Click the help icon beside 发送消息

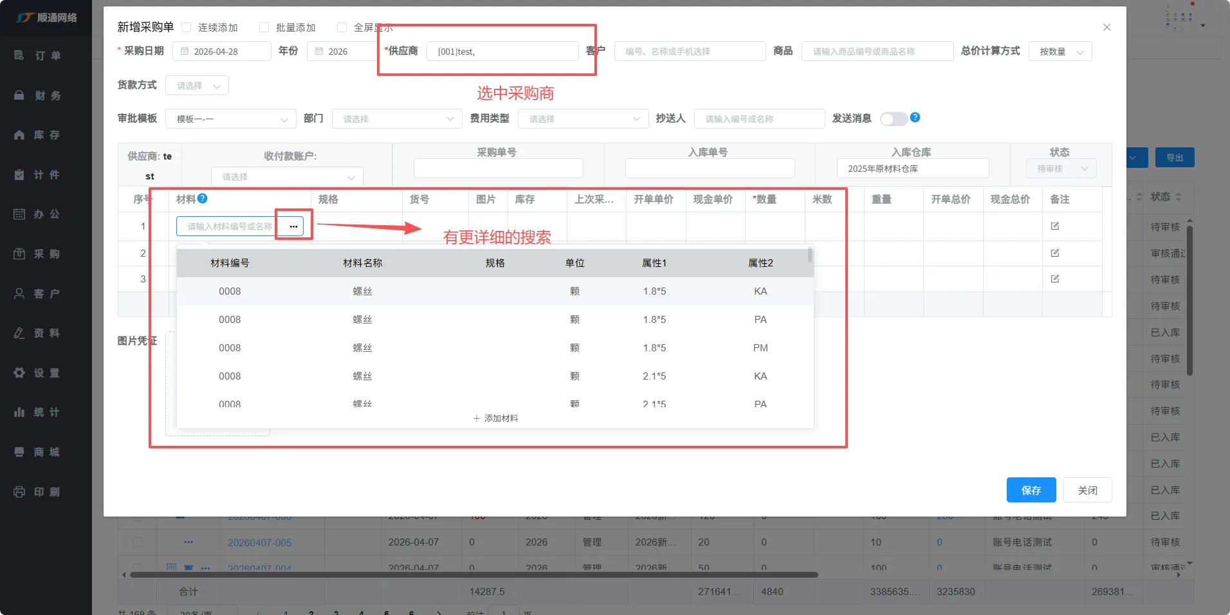tap(915, 118)
